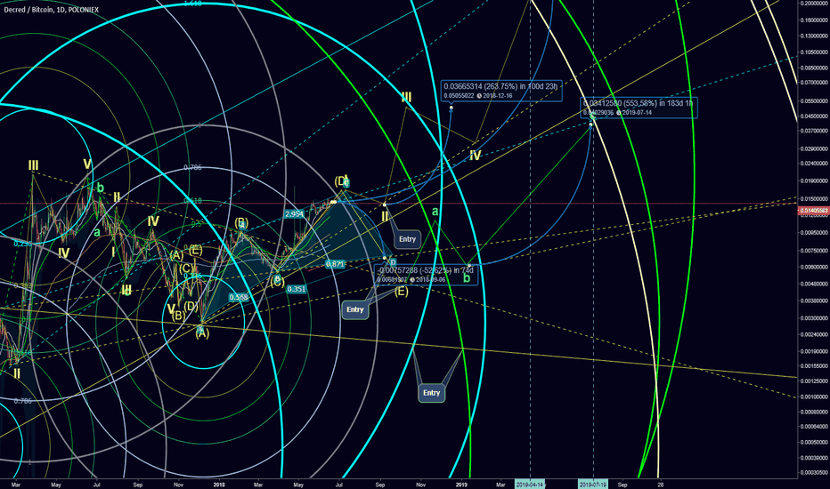Click the 0.236 Fibonacci level label
This screenshot has width=830, height=489.
pyautogui.click(x=23, y=244)
